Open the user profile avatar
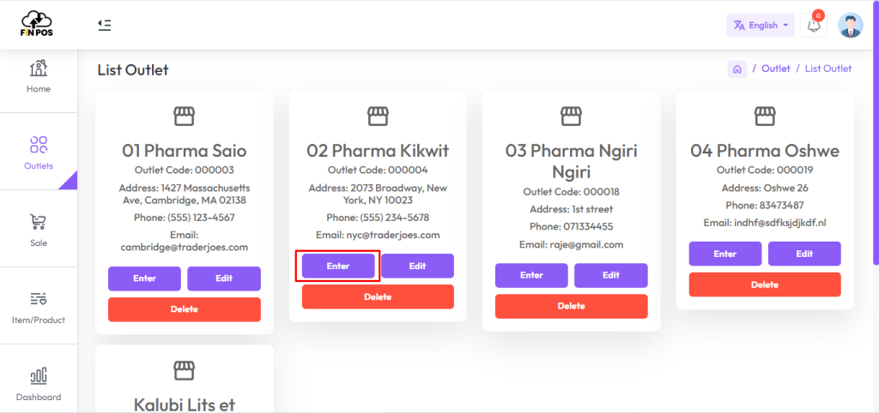The image size is (879, 413). 850,26
